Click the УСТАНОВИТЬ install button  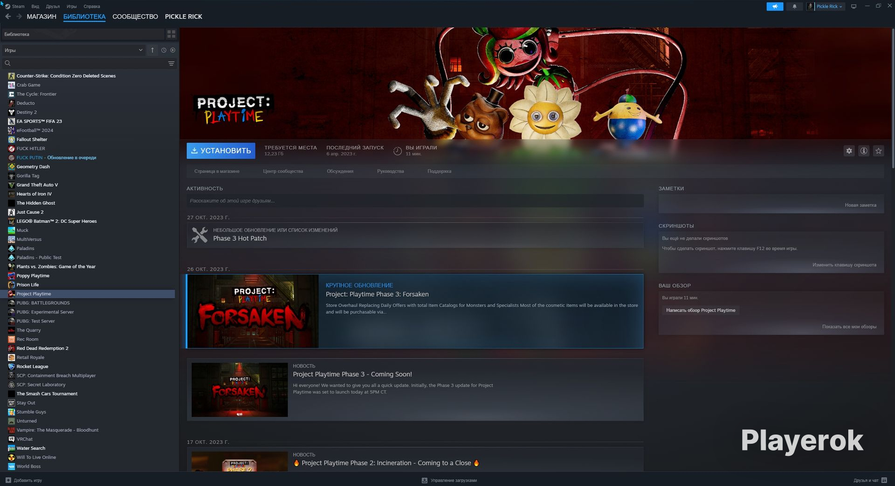[x=221, y=151]
